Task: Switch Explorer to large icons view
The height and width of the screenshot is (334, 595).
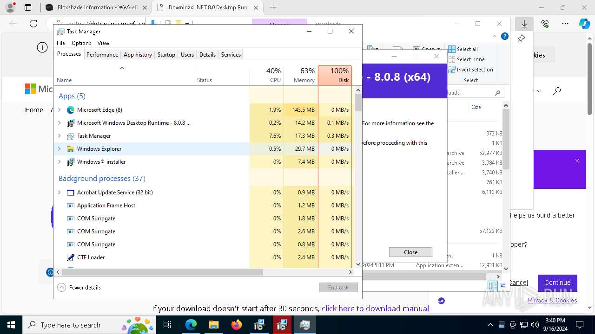Action: [x=503, y=286]
